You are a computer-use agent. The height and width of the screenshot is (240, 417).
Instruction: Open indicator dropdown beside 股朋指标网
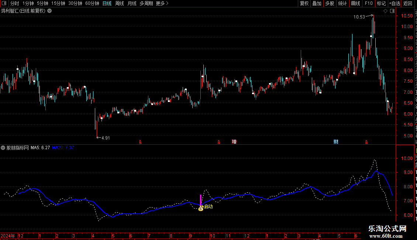click(3, 148)
